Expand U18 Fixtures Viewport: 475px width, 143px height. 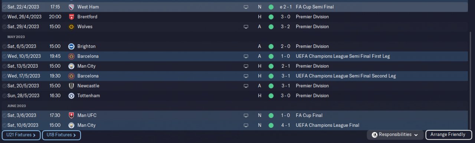point(61,135)
